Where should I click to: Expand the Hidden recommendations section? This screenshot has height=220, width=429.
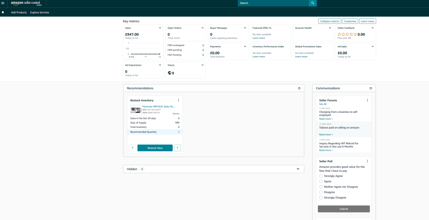[x=298, y=169]
